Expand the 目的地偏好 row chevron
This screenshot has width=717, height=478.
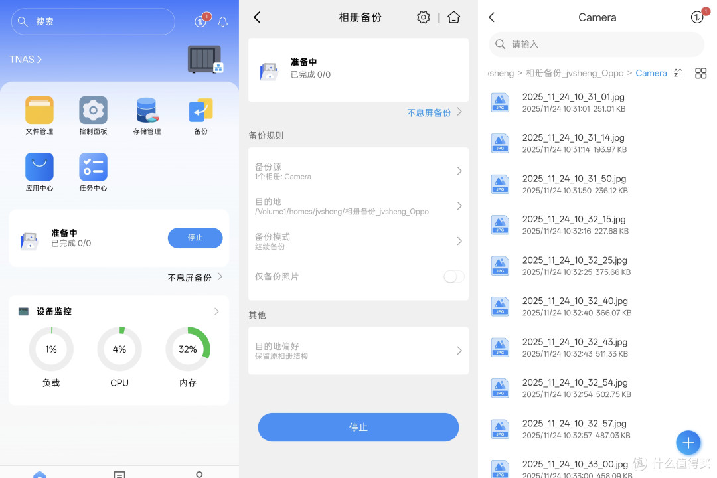(x=459, y=351)
